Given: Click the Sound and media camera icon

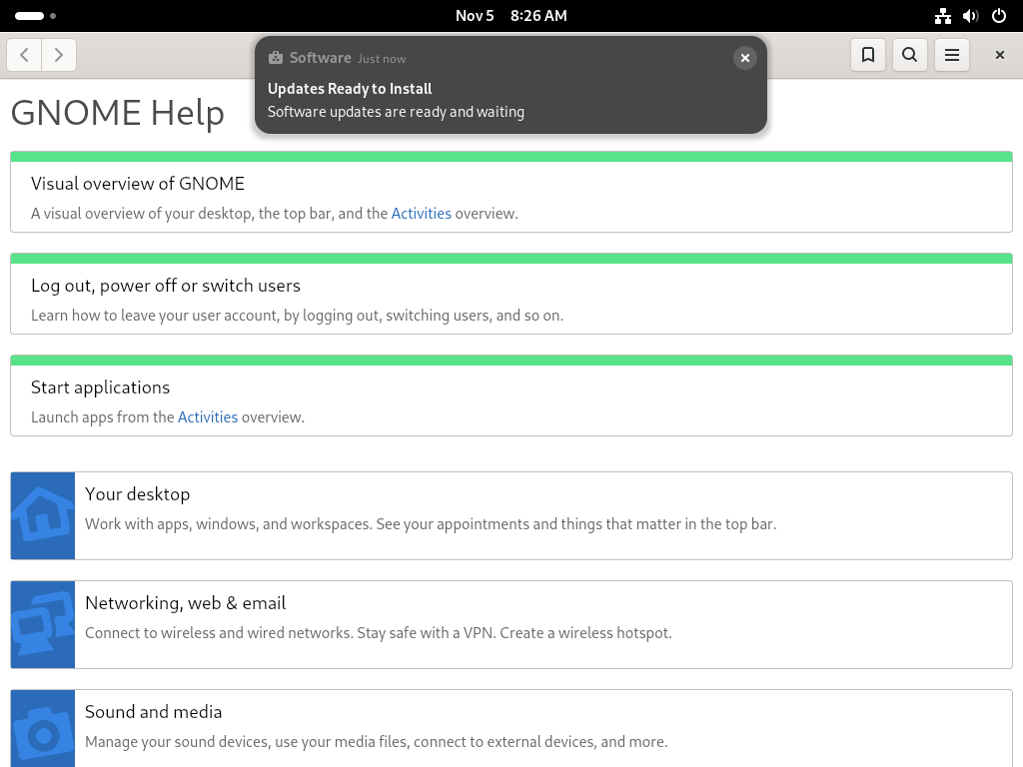Looking at the screenshot, I should (42, 728).
